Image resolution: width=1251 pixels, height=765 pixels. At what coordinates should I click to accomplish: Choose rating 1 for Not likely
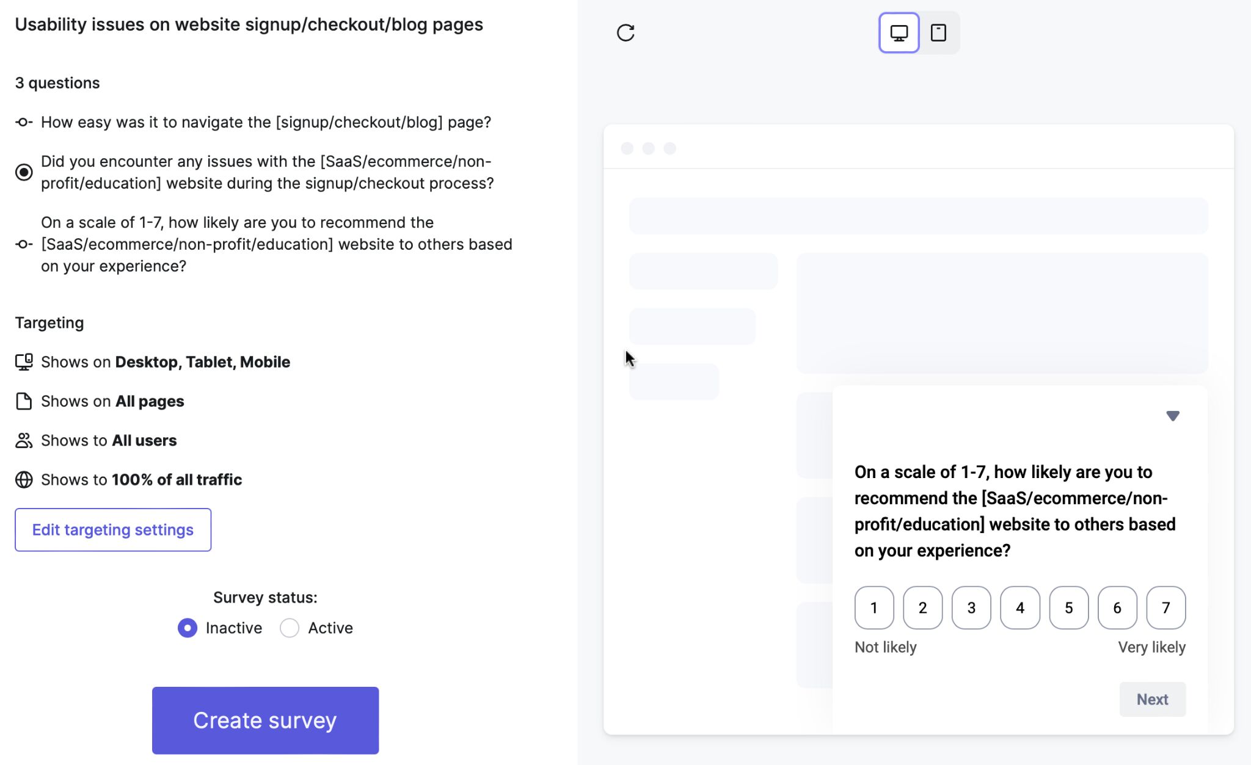[874, 607]
